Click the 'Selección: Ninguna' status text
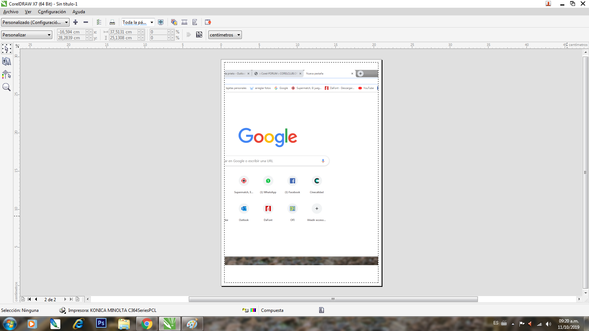 [x=20, y=310]
